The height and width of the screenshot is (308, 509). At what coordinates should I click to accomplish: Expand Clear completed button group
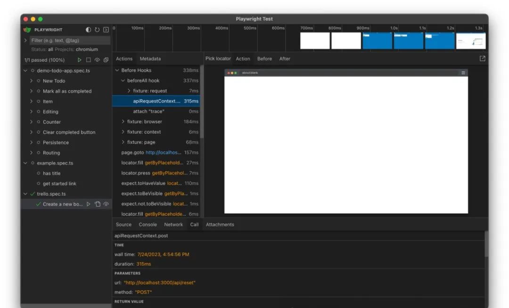[31, 132]
